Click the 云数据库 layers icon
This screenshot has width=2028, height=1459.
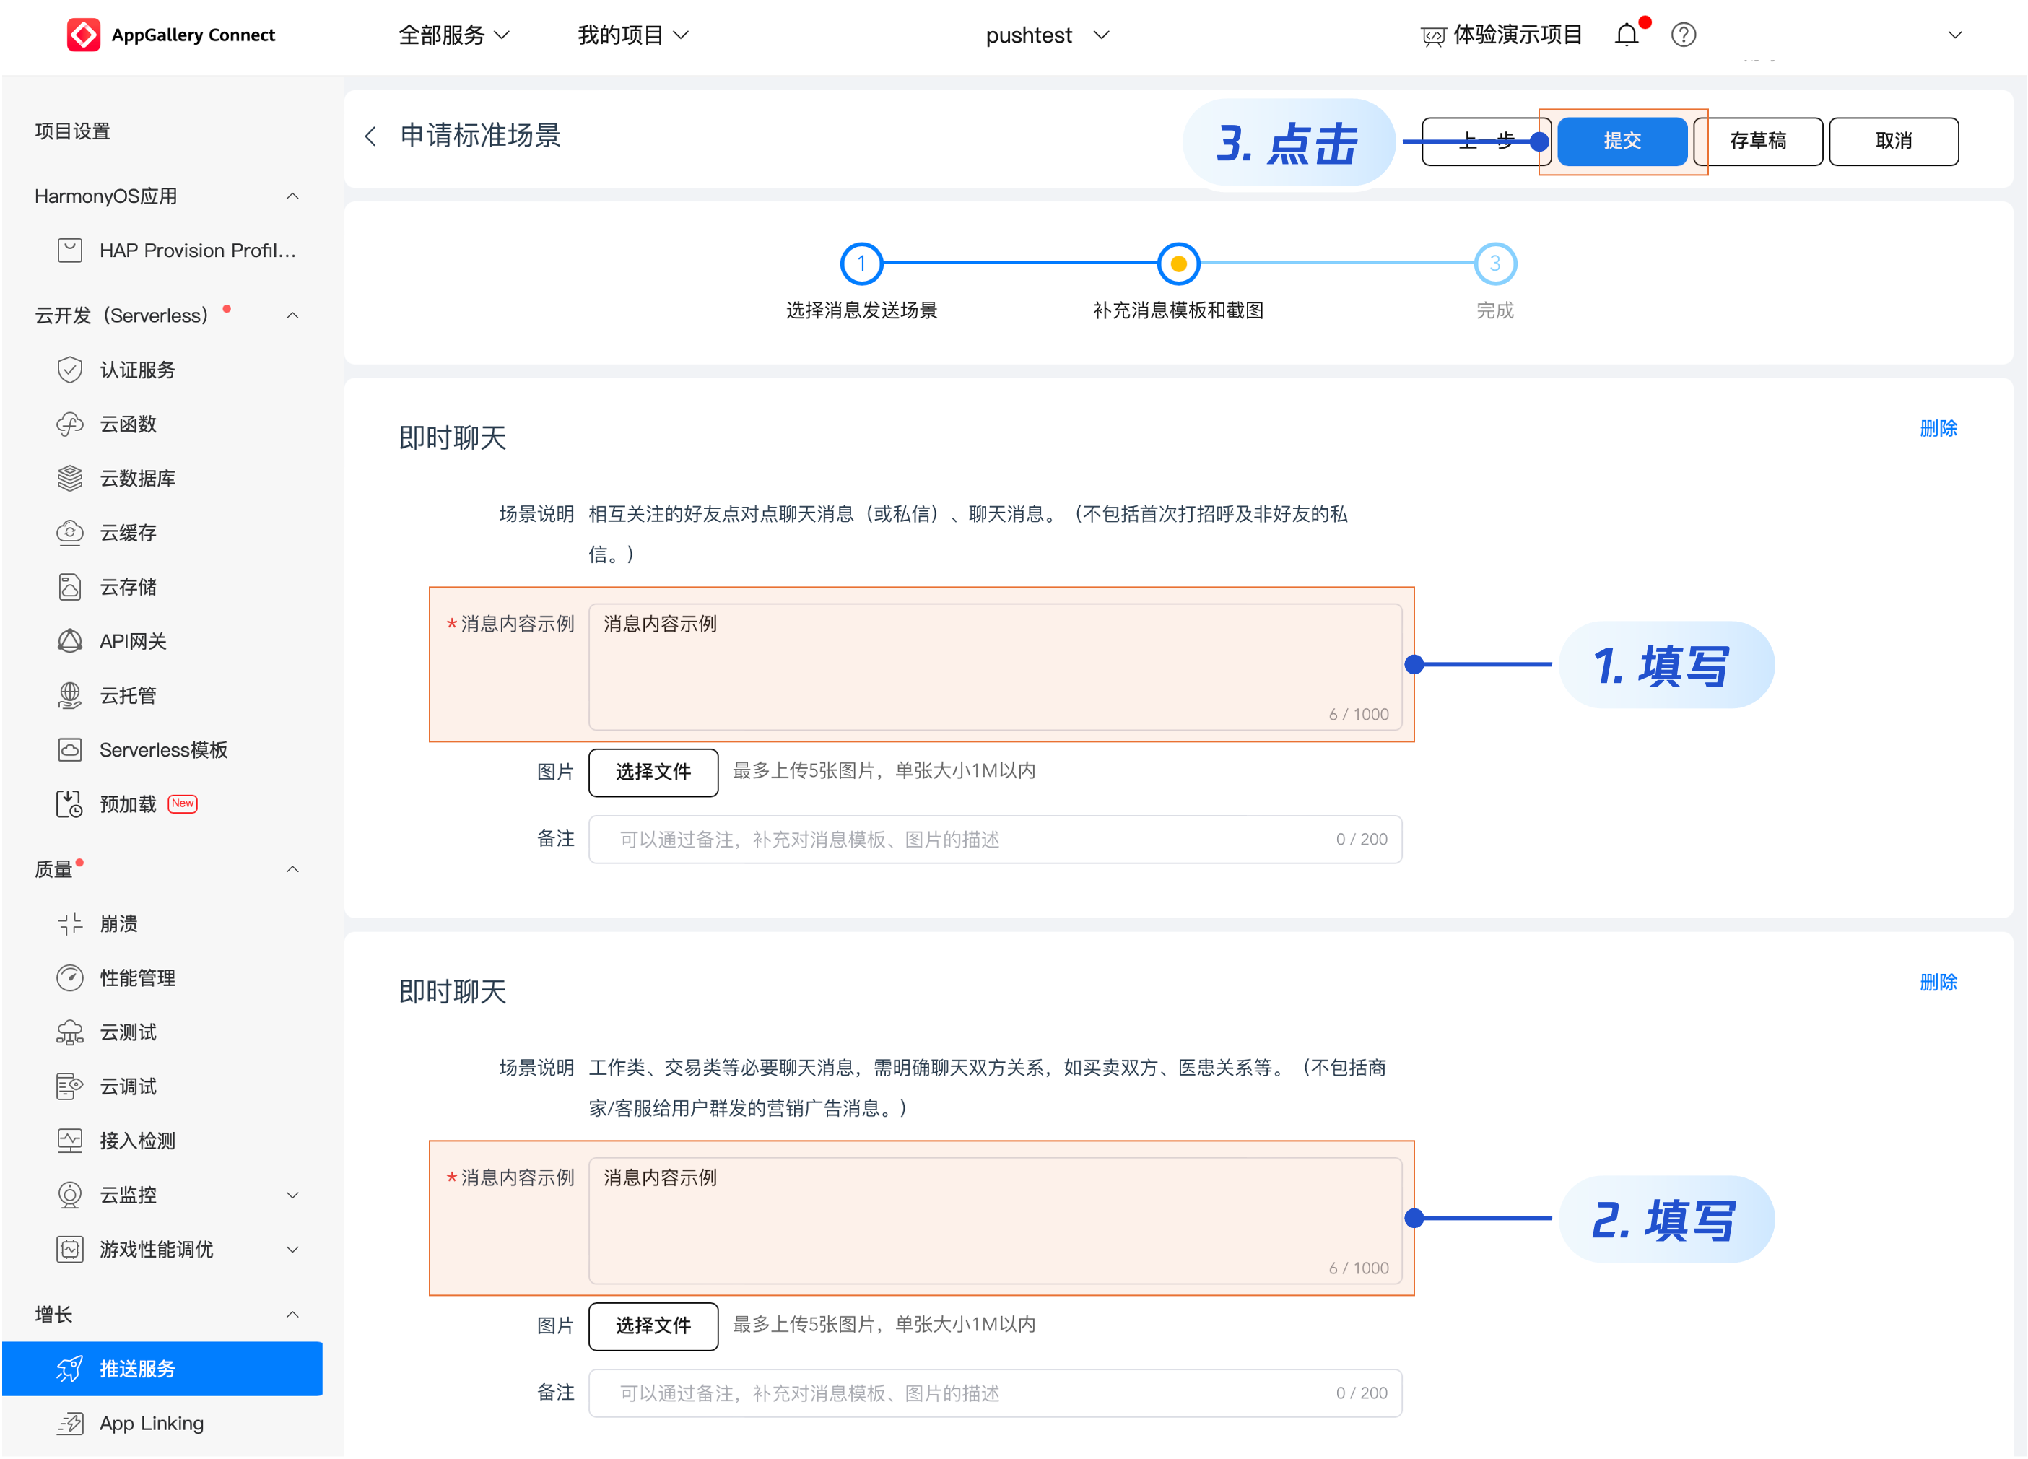coord(70,479)
